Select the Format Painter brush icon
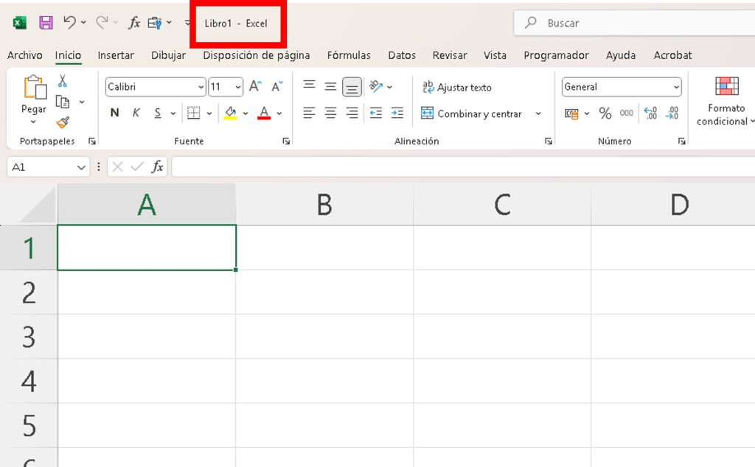755x467 pixels. click(x=63, y=122)
